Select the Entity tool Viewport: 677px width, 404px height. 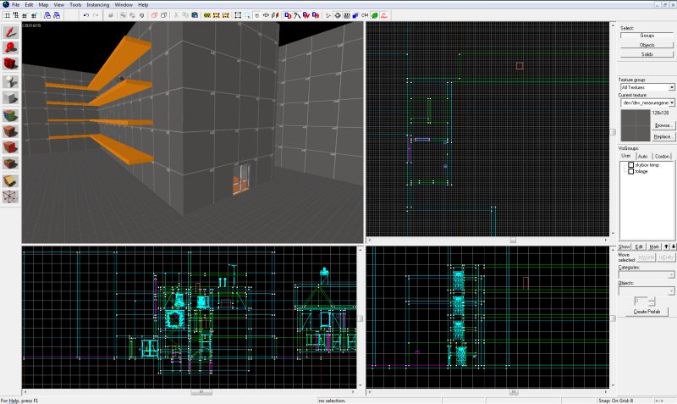point(10,81)
